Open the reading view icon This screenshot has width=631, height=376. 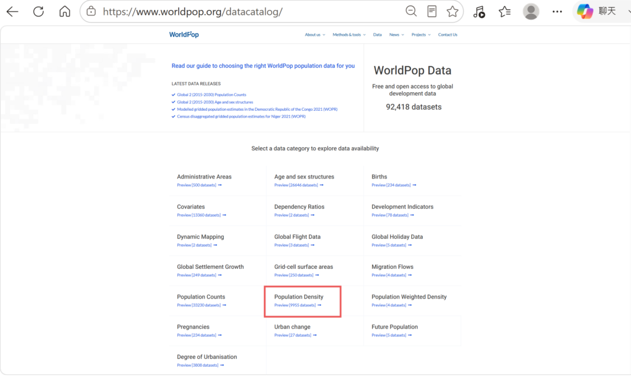click(432, 11)
